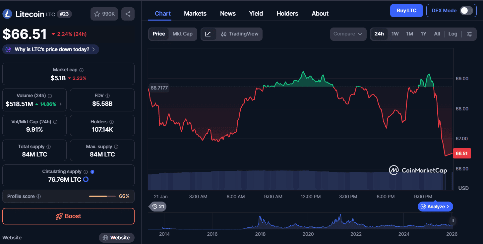Toggle DEX Mode switch

click(466, 11)
